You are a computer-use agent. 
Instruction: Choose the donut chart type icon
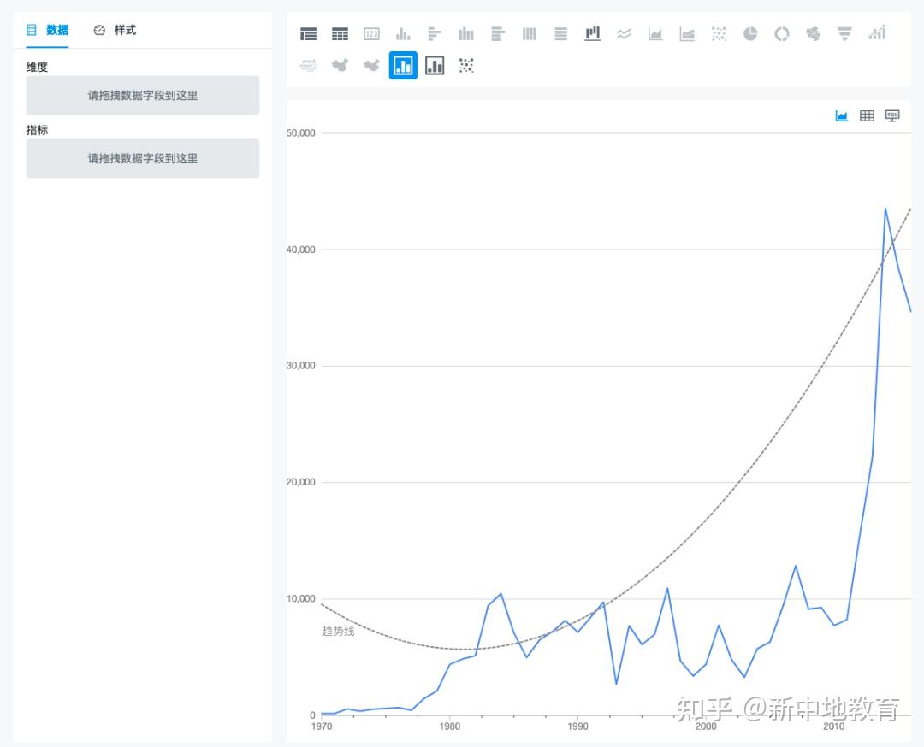tap(782, 34)
